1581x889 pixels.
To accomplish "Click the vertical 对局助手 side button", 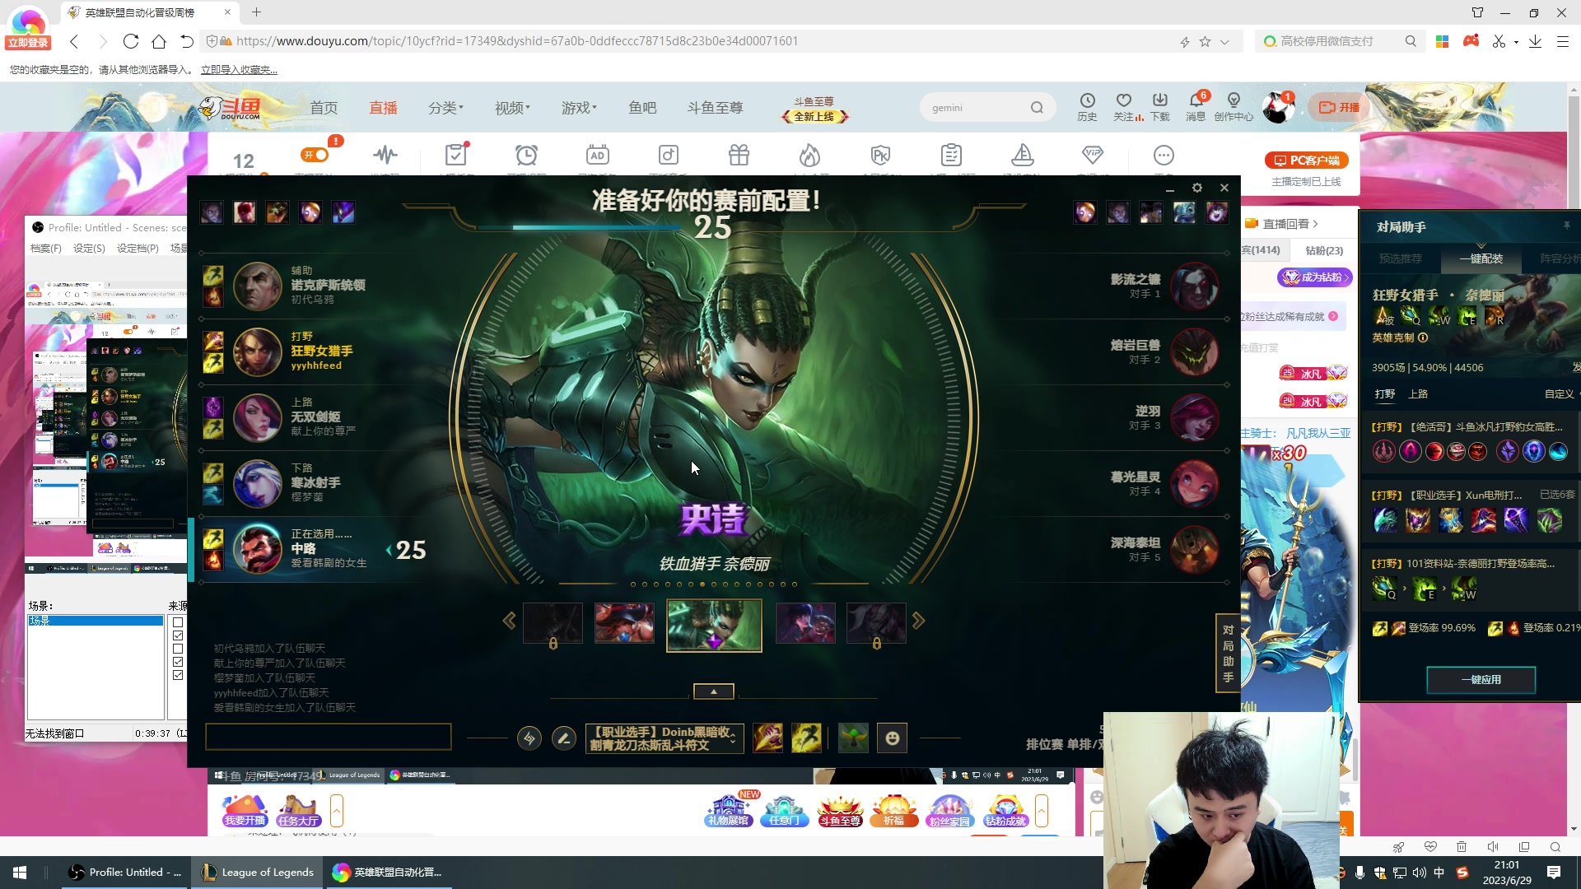I will point(1228,654).
